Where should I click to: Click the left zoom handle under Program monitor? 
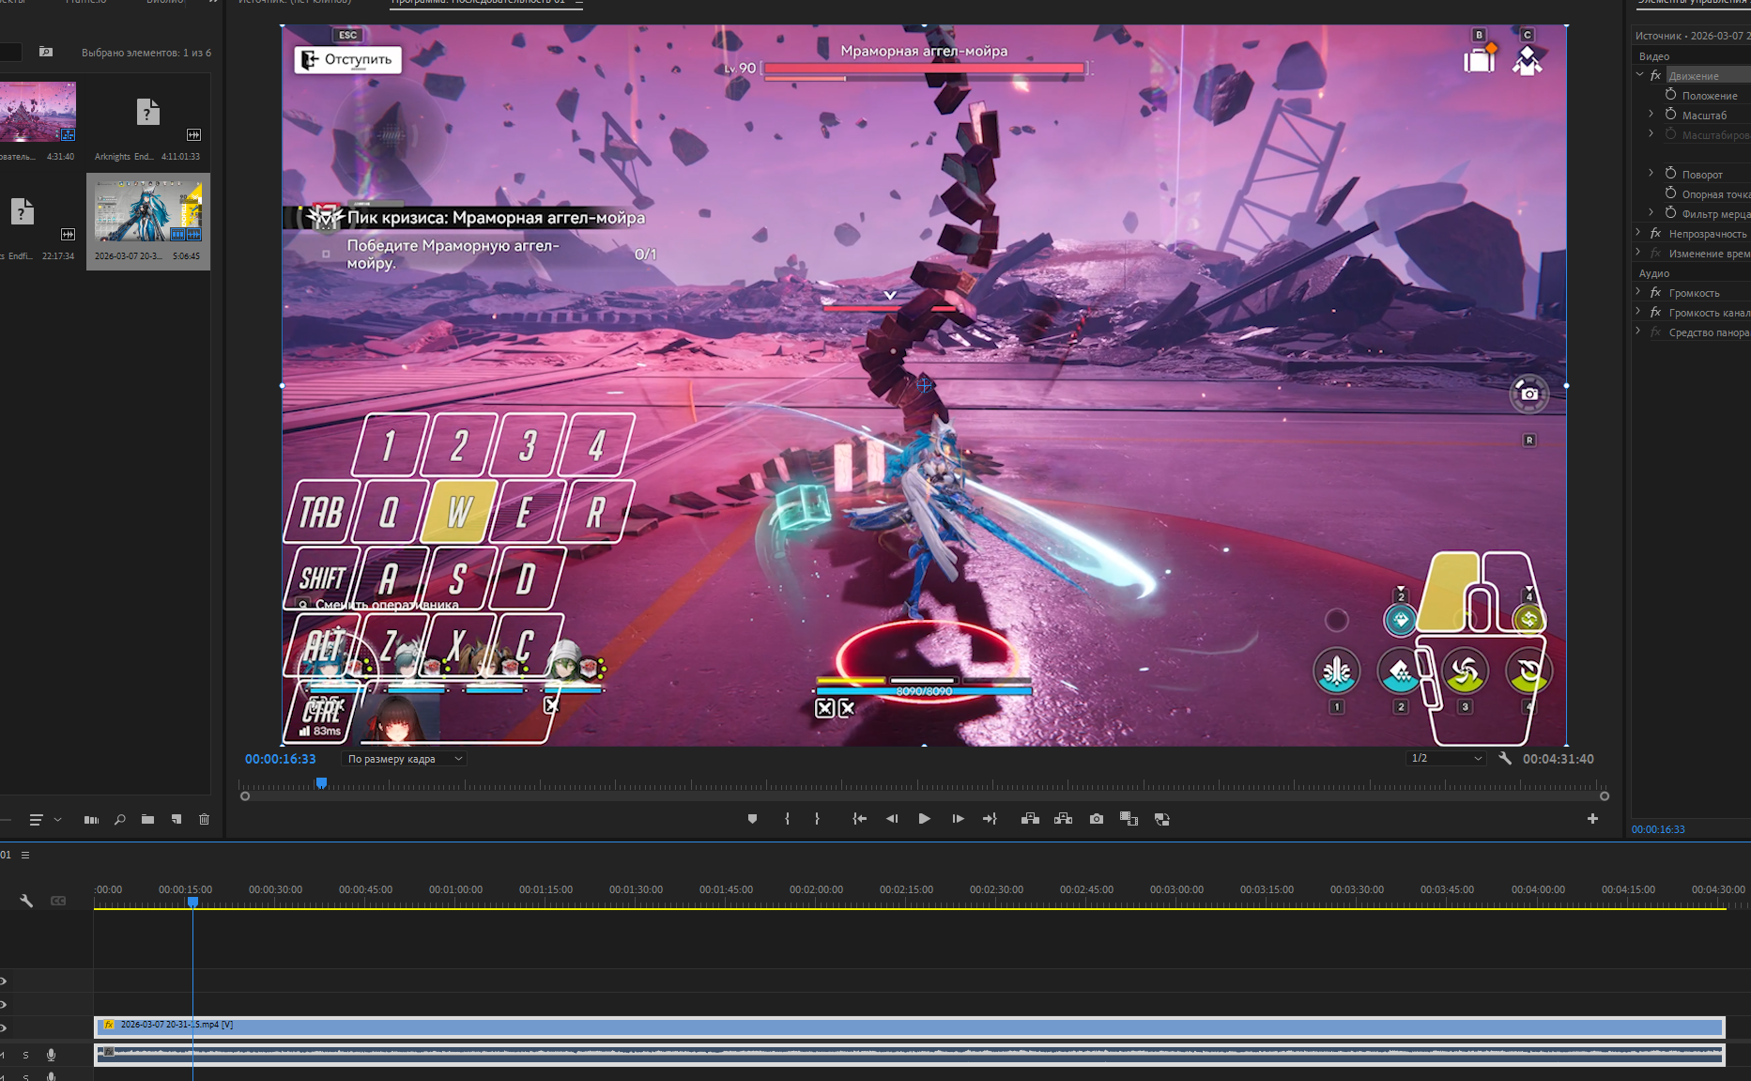245,796
